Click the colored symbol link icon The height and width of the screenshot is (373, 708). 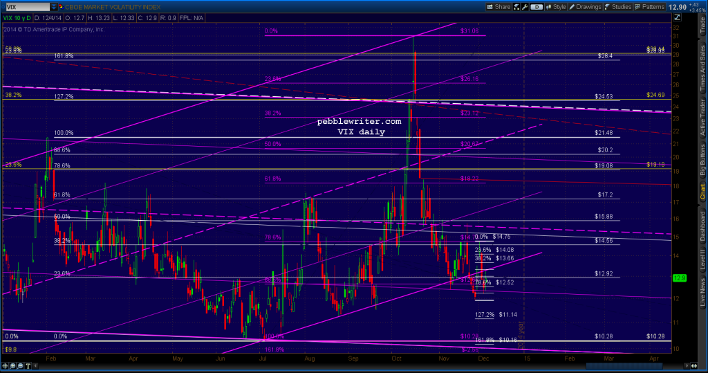click(62, 7)
